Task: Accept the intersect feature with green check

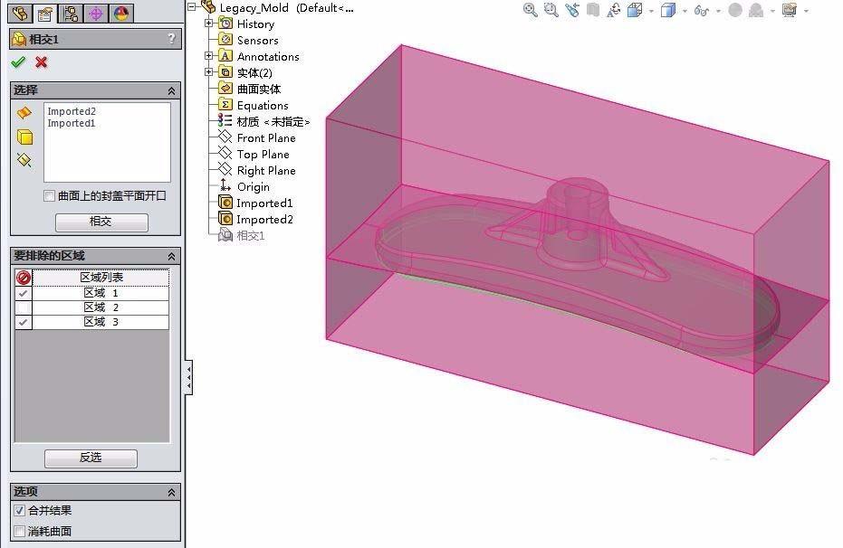Action: pyautogui.click(x=18, y=63)
